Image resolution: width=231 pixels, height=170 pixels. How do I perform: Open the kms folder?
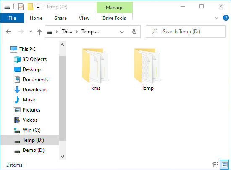tap(96, 69)
